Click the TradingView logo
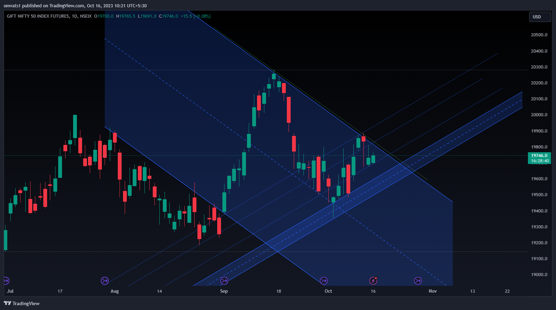The width and height of the screenshot is (556, 310). click(22, 303)
